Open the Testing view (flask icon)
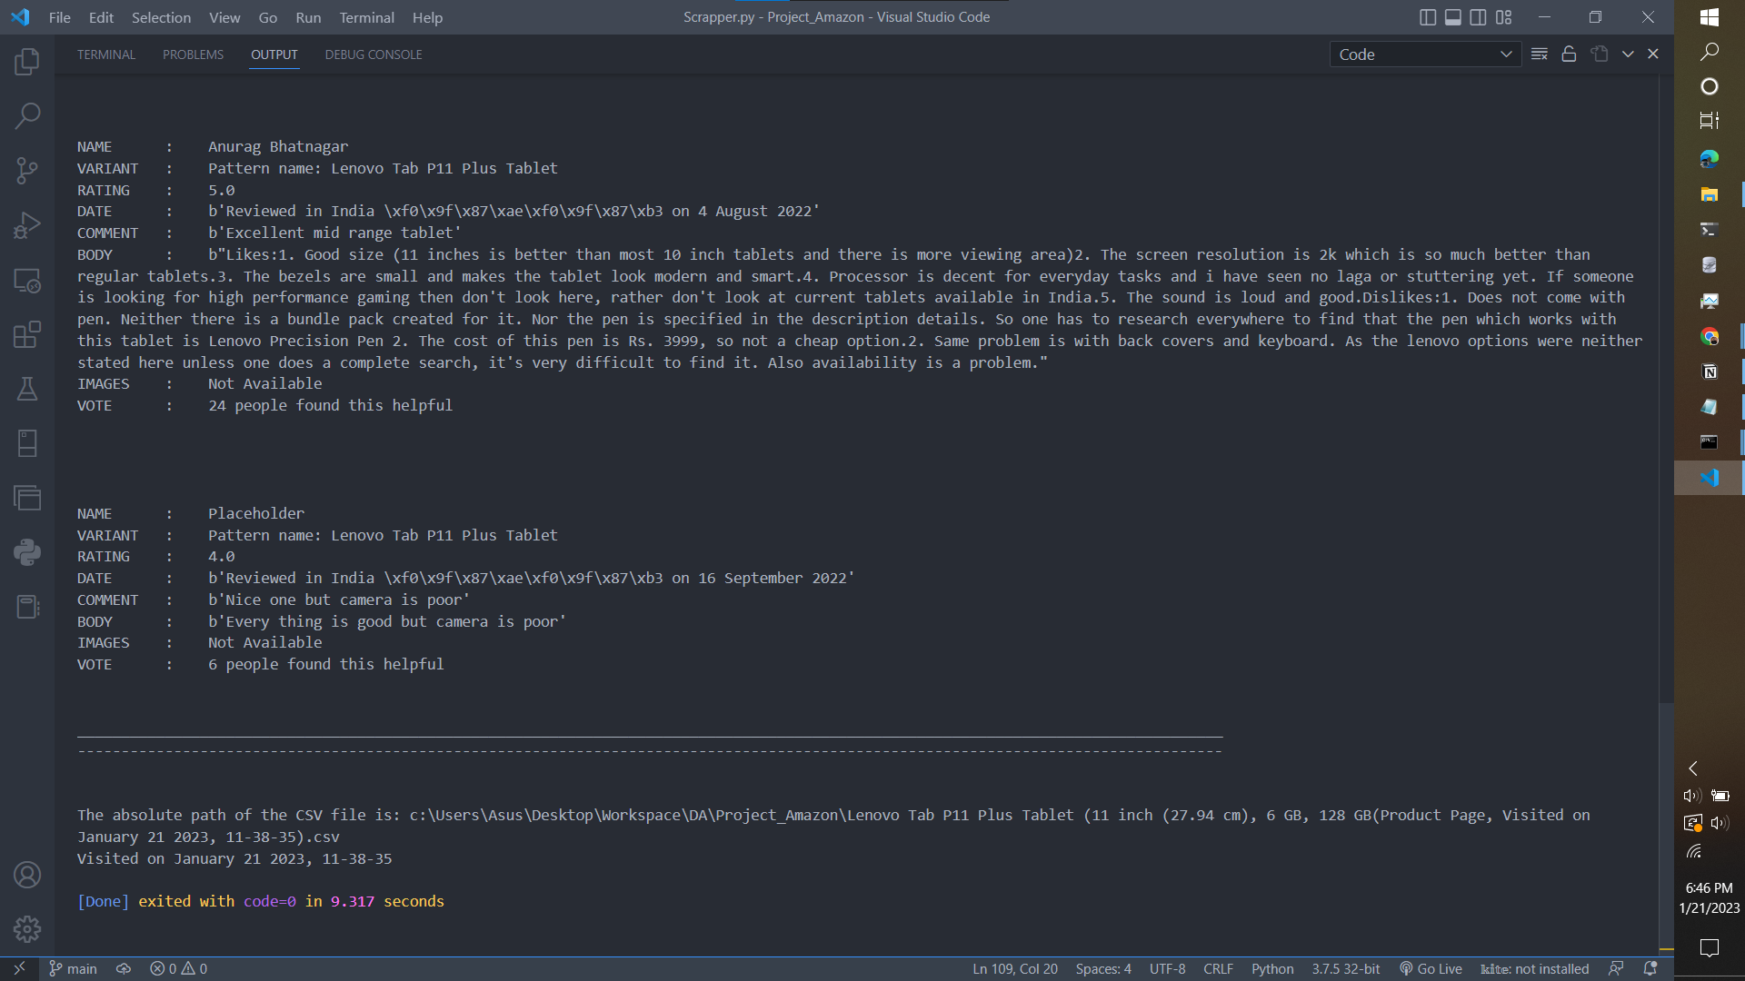1745x981 pixels. (x=27, y=389)
